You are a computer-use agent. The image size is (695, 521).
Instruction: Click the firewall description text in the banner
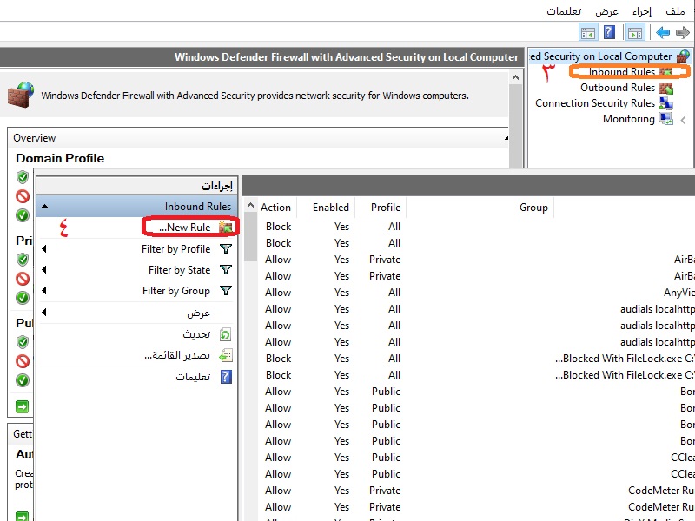point(255,96)
